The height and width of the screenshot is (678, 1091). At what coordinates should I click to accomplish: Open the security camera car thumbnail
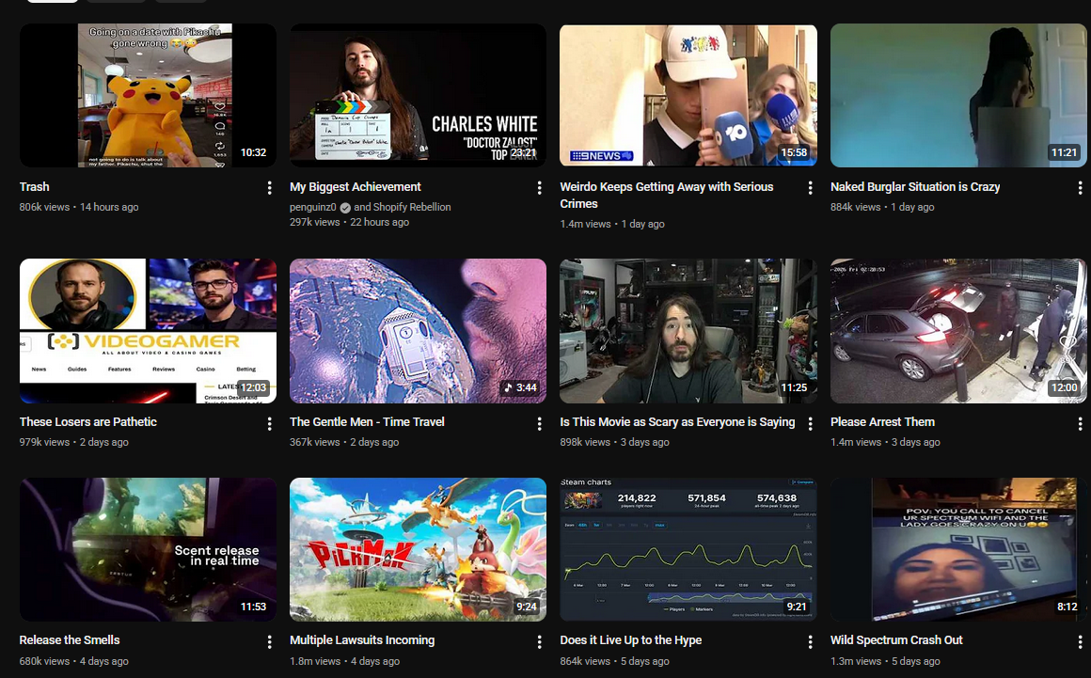tap(958, 331)
